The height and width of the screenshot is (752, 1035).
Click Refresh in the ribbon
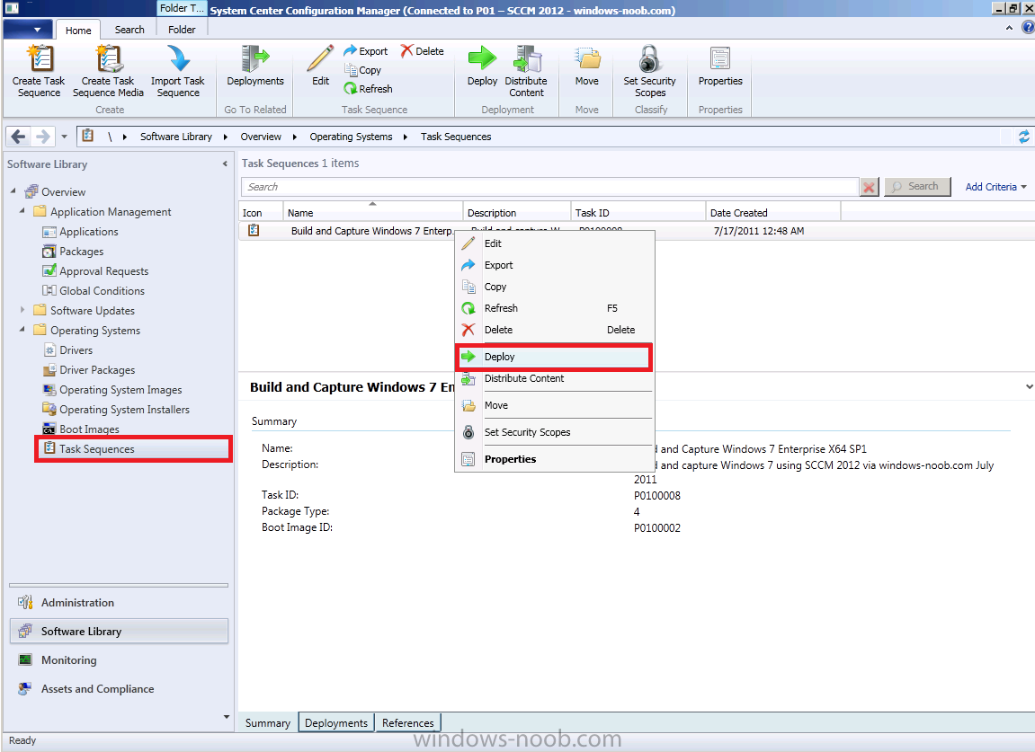pyautogui.click(x=369, y=88)
